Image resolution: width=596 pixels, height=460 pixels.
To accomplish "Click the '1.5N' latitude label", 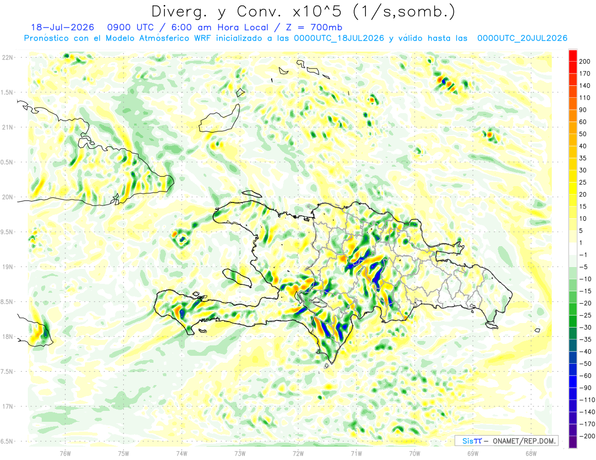I will [x=7, y=92].
